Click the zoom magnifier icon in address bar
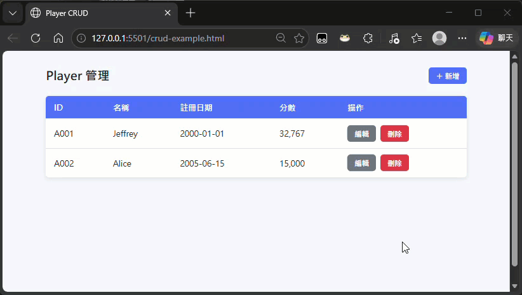The height and width of the screenshot is (295, 522). [281, 38]
